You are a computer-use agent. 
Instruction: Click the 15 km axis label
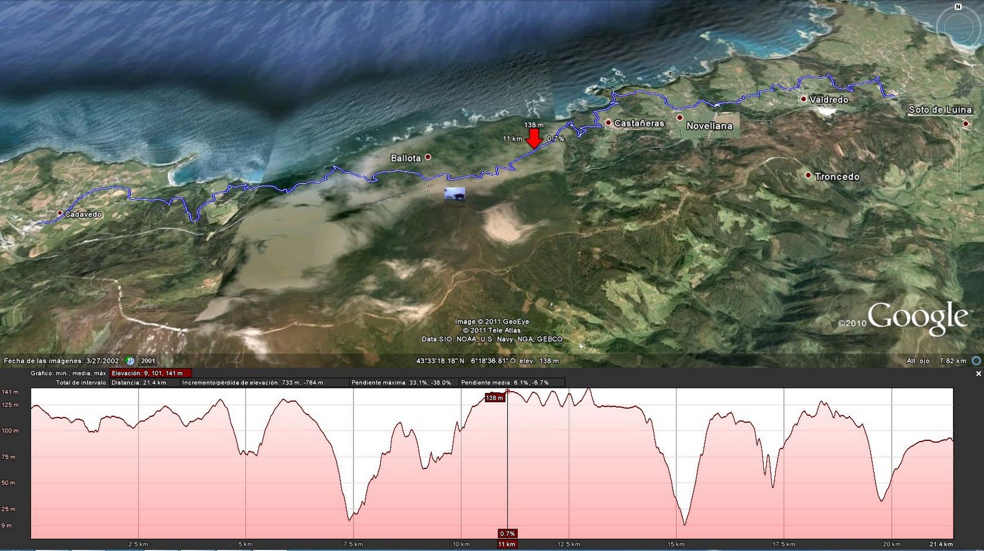pyautogui.click(x=676, y=544)
